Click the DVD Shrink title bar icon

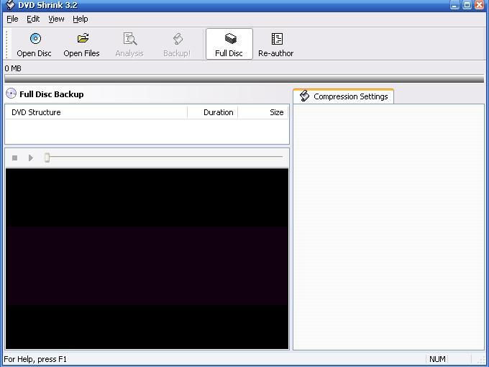pos(10,5)
